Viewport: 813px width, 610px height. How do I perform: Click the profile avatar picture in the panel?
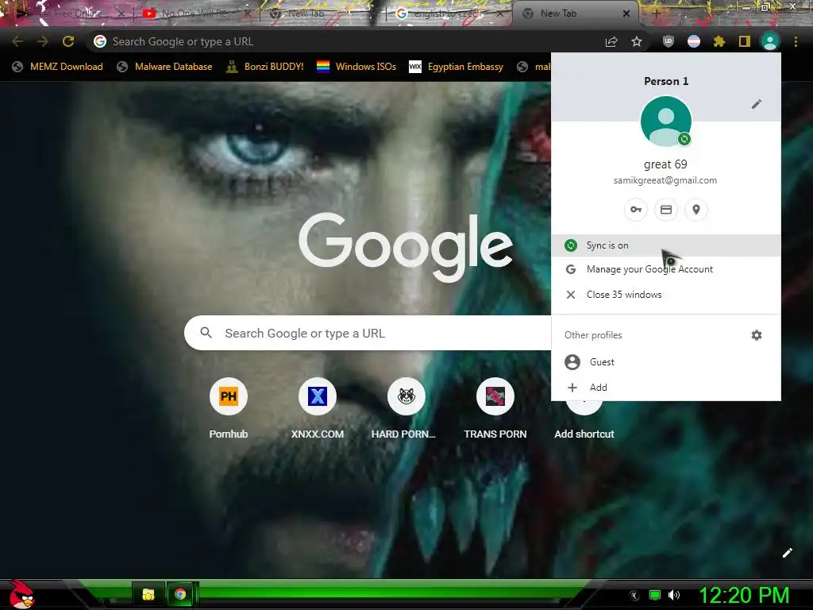pyautogui.click(x=666, y=122)
